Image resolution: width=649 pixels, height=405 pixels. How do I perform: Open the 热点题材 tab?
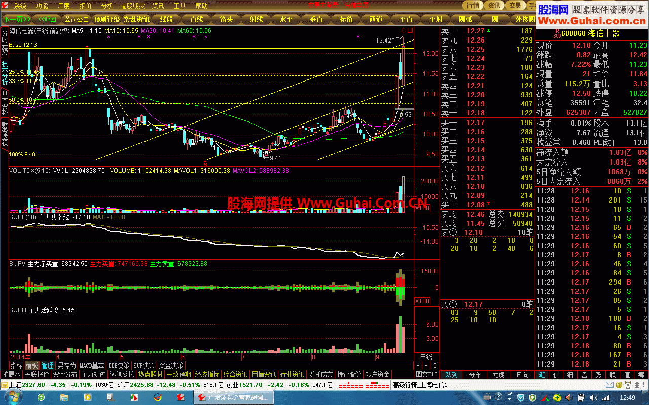[x=151, y=374]
